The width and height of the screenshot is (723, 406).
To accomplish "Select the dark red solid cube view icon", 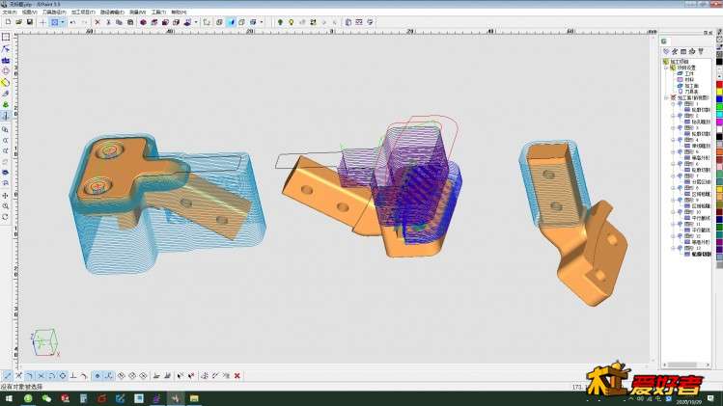I will tap(144, 22).
